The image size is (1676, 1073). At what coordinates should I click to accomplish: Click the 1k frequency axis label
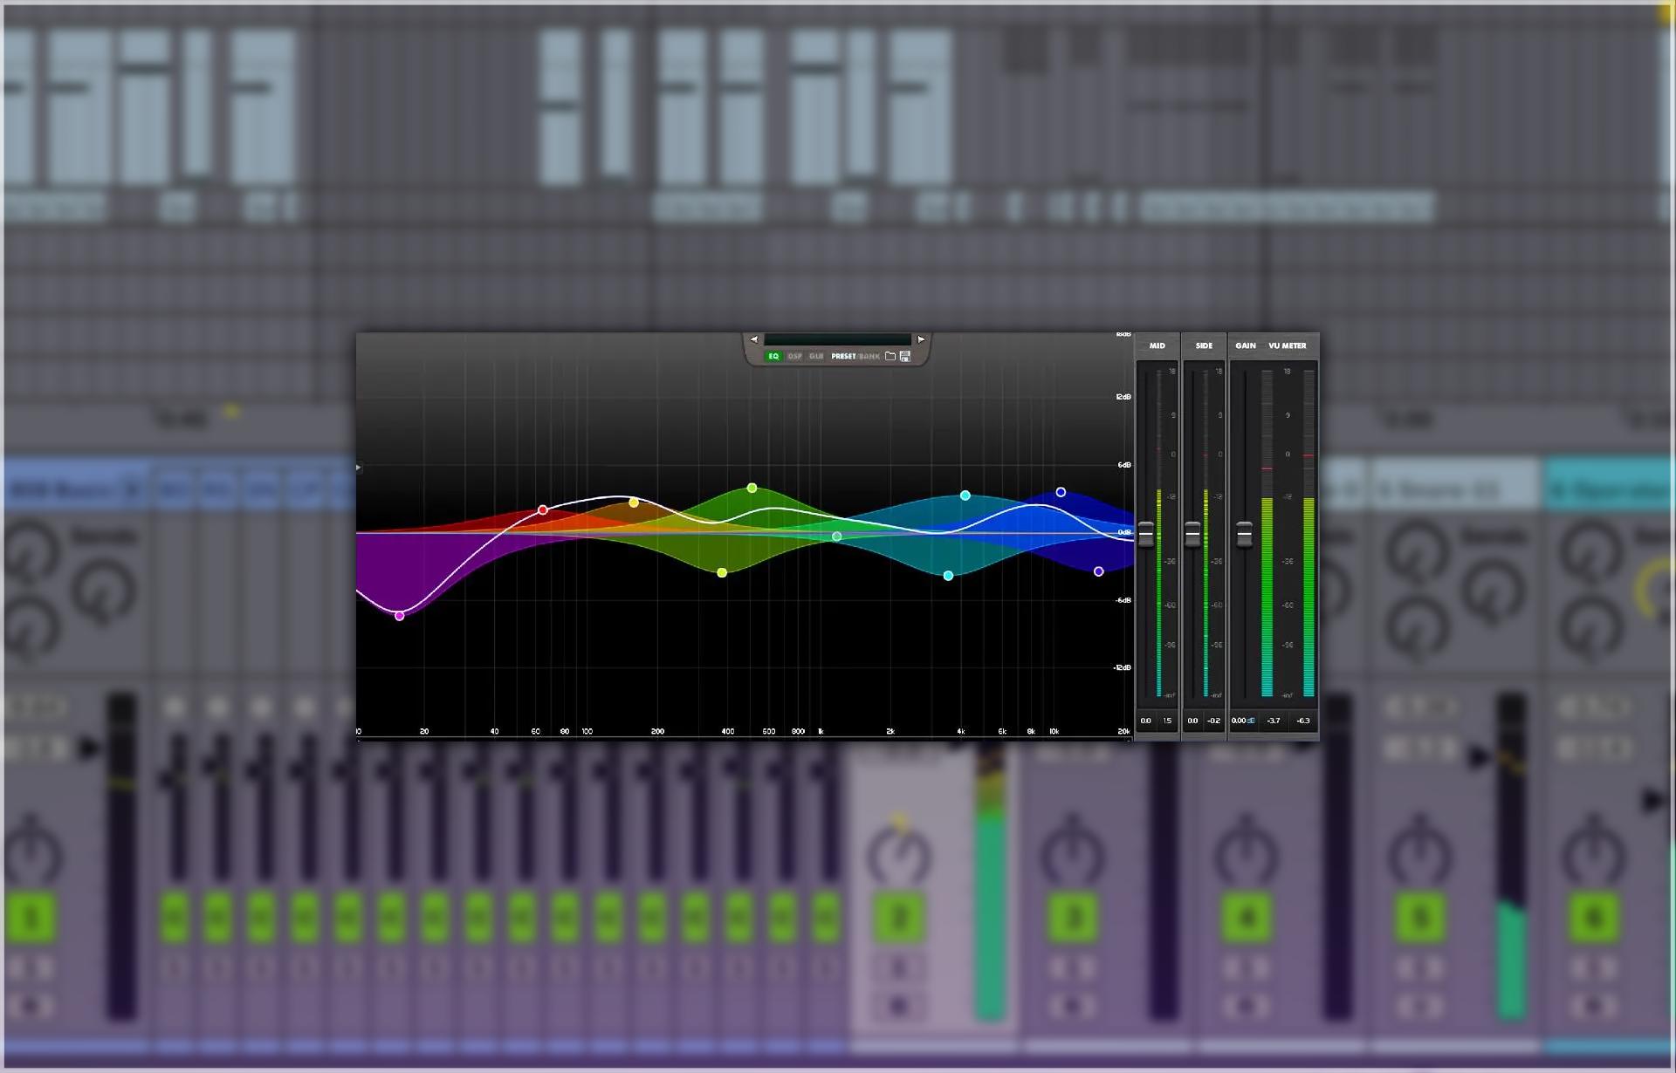[821, 731]
